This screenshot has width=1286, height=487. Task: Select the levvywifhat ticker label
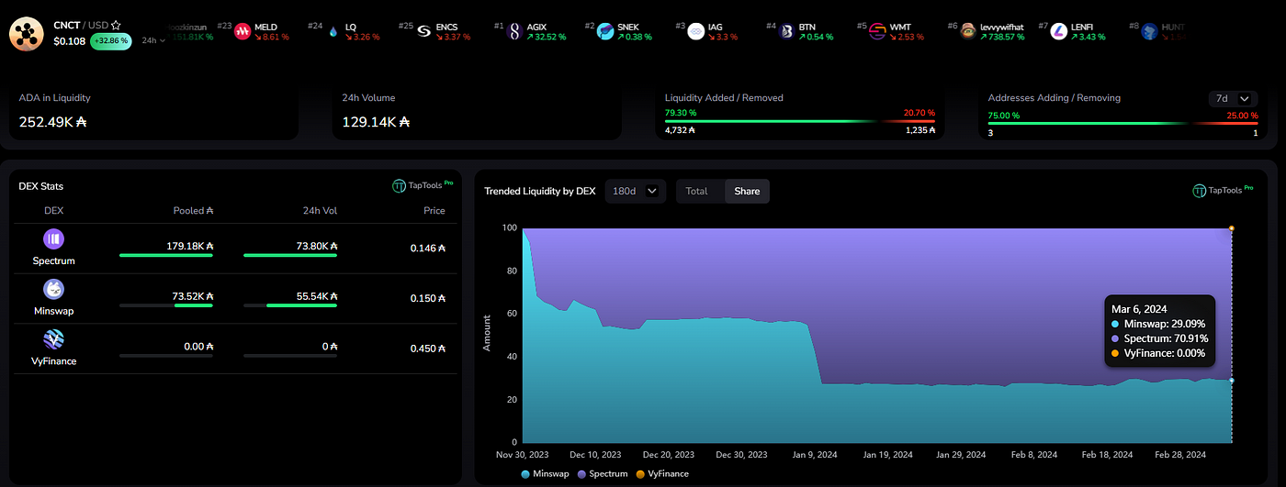[x=1003, y=27]
